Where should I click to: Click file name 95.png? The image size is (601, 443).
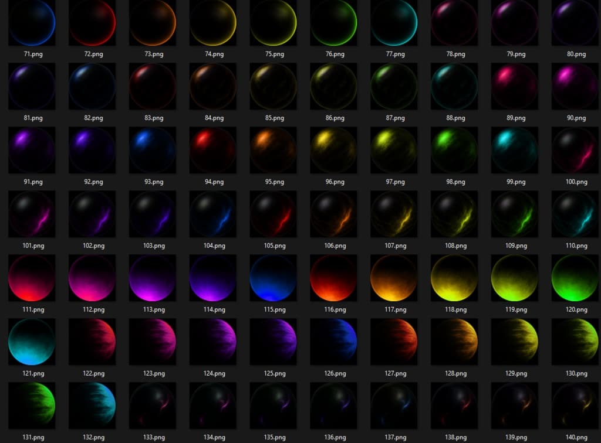(275, 182)
